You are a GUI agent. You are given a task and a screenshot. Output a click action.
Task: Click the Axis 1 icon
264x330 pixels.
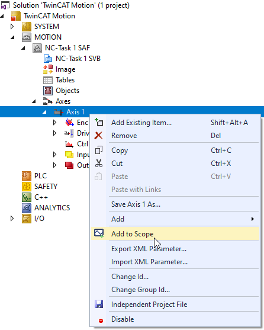tap(59, 112)
